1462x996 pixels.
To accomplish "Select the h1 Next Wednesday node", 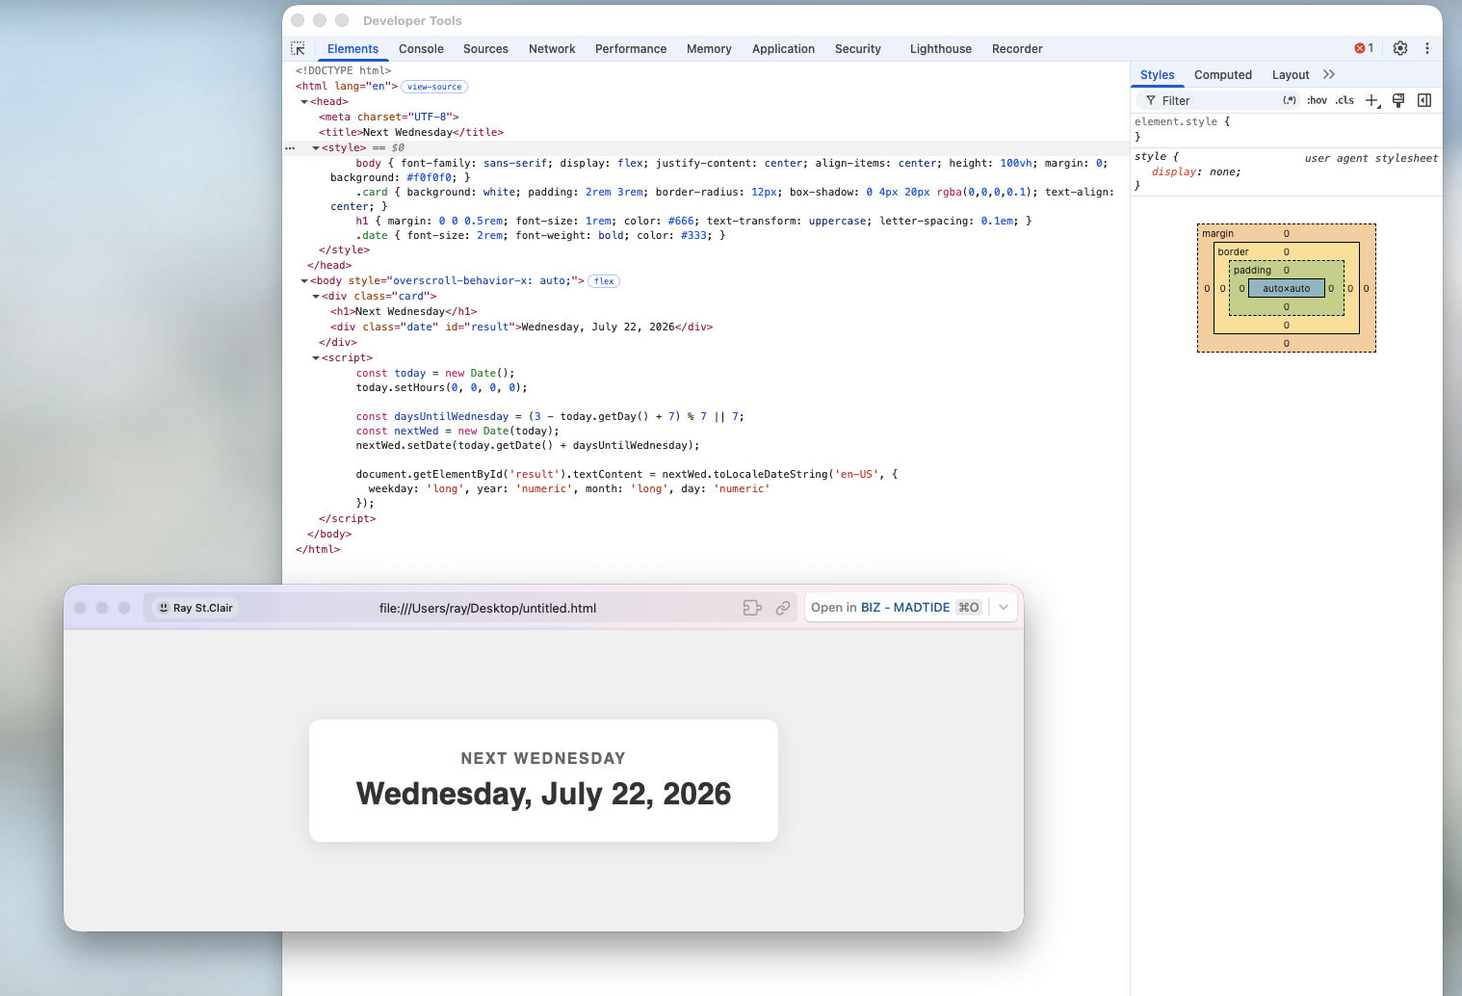I will [404, 312].
